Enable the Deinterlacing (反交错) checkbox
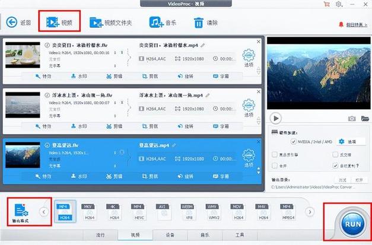The width and height of the screenshot is (372, 245). 335,155
